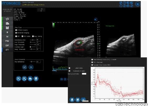Click the histogram chart icon in bottom toolbar
Viewport: 148px width, 106px height.
coord(30,79)
